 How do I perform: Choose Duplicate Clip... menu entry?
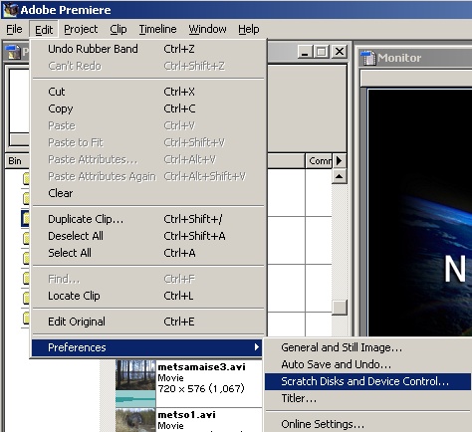148,219
